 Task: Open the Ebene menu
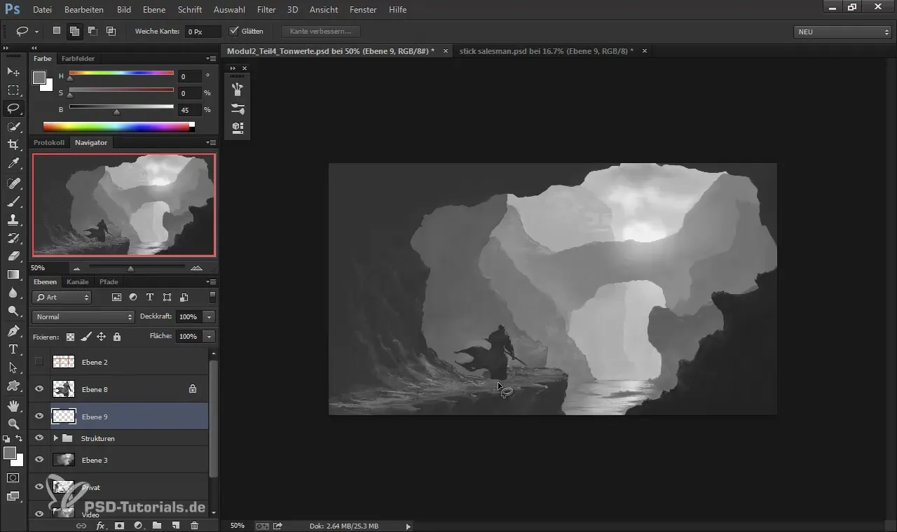(153, 10)
